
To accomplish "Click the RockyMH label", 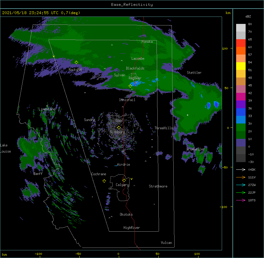I will (x=75, y=70).
